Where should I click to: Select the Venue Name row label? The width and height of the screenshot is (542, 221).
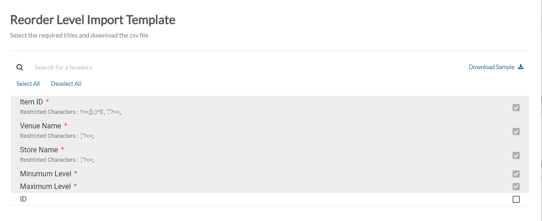41,126
